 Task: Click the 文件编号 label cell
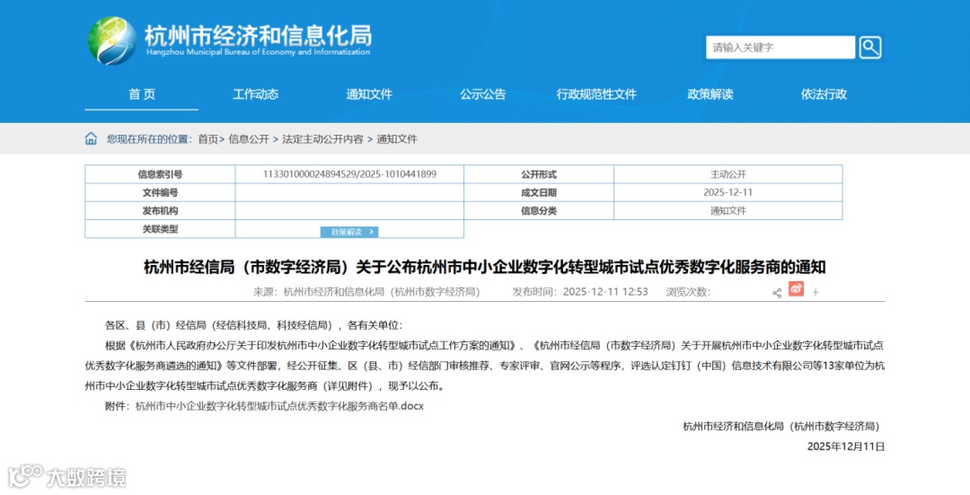pyautogui.click(x=160, y=192)
